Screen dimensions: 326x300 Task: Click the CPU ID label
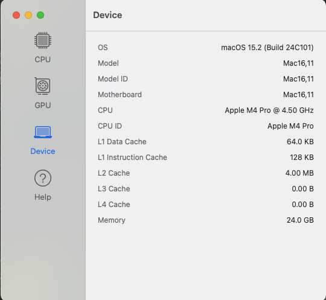pos(110,126)
